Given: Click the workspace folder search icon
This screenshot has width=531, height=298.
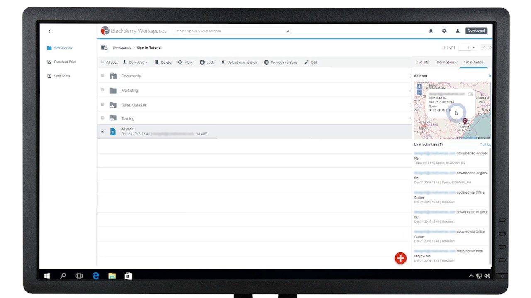Looking at the screenshot, I should [105, 48].
